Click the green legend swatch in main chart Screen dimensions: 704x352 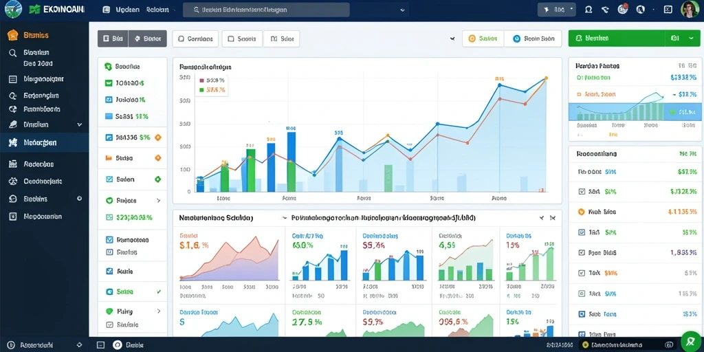[201, 90]
